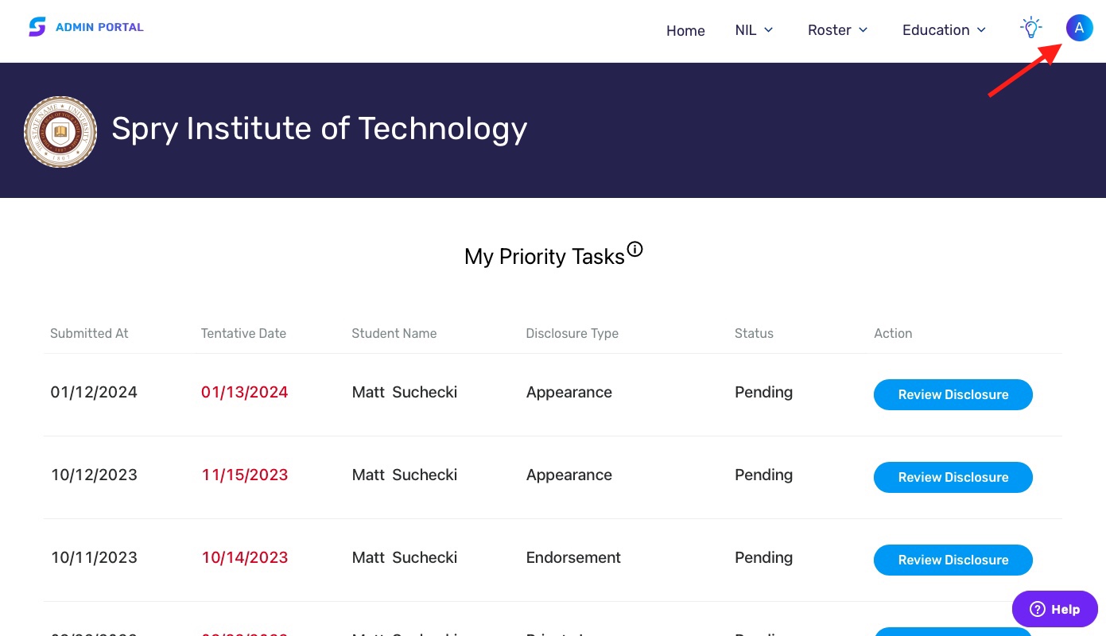Expand the Roster dropdown menu
This screenshot has width=1106, height=636.
pos(837,30)
